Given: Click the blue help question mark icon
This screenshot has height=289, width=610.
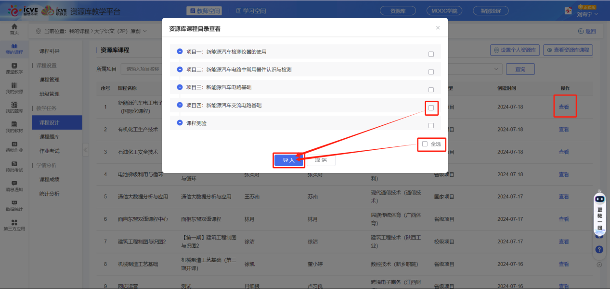Looking at the screenshot, I should [x=599, y=249].
